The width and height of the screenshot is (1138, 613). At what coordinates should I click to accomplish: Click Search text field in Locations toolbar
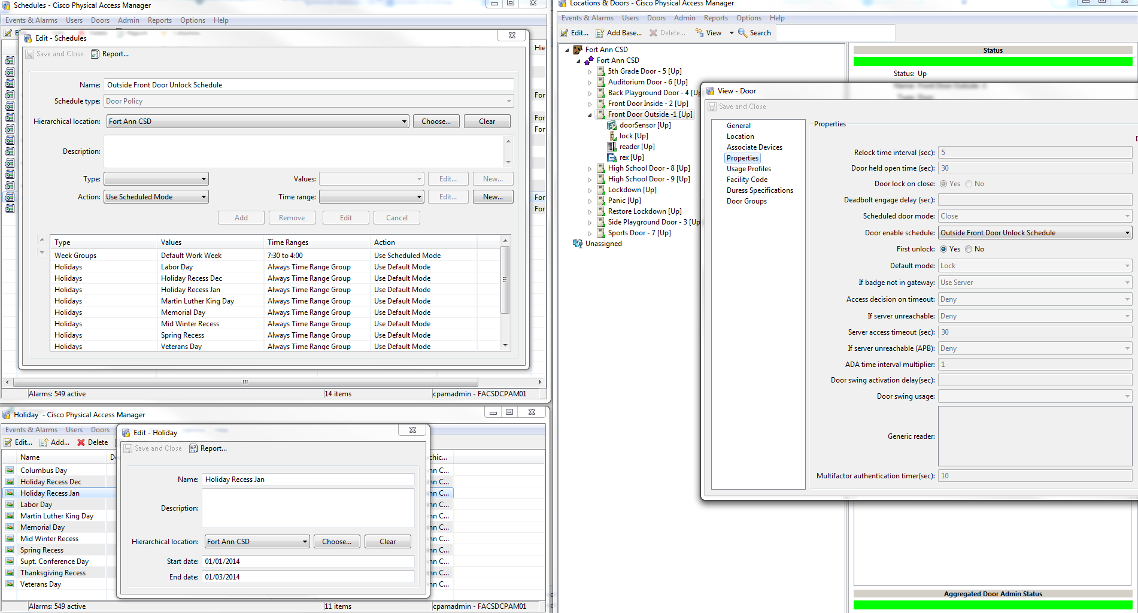tap(835, 33)
